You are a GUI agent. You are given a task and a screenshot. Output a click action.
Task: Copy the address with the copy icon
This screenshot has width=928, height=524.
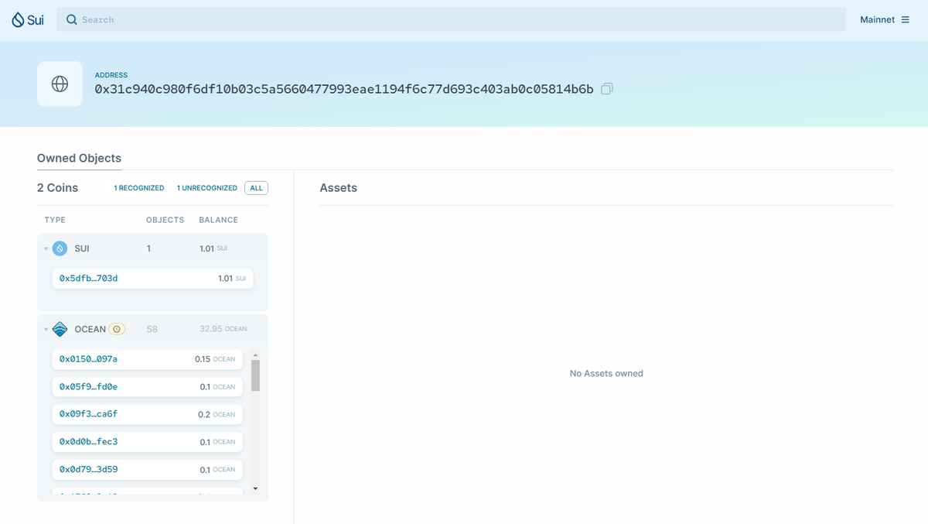[x=607, y=89]
